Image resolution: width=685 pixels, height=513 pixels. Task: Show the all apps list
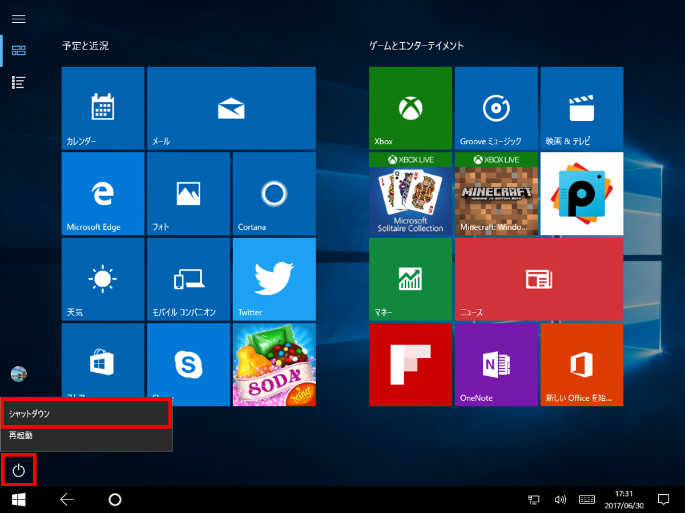click(19, 83)
